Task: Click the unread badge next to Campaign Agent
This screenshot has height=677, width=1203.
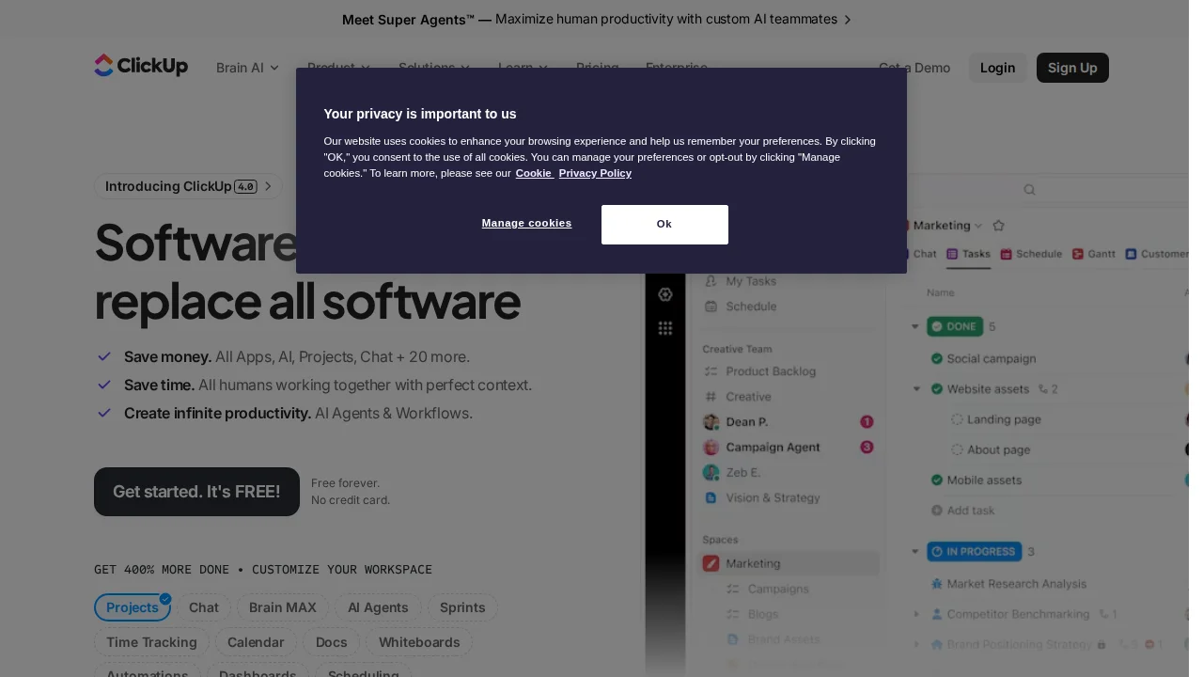Action: [867, 448]
